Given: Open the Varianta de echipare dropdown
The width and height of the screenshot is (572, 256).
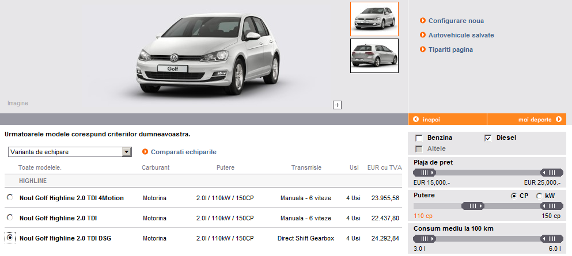Looking at the screenshot, I should point(70,152).
